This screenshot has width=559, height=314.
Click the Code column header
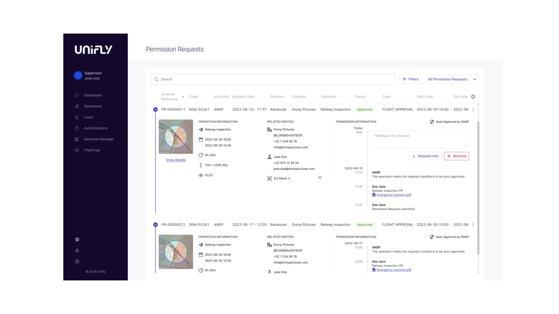click(193, 97)
